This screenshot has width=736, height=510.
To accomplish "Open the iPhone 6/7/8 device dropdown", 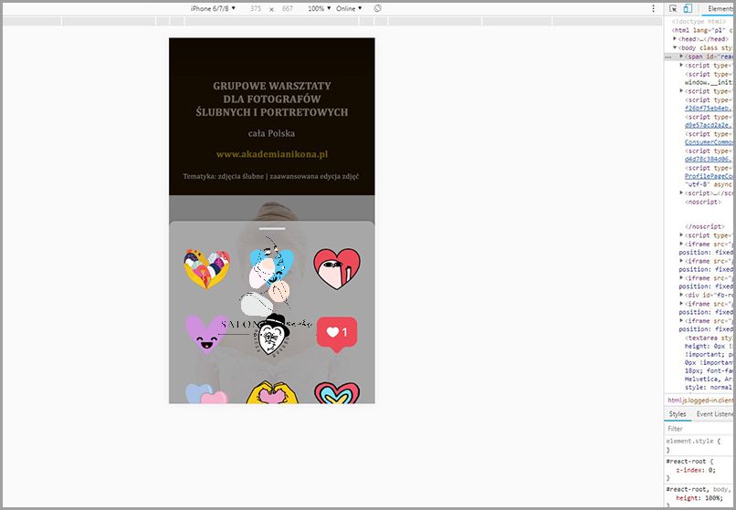I will pos(213,8).
